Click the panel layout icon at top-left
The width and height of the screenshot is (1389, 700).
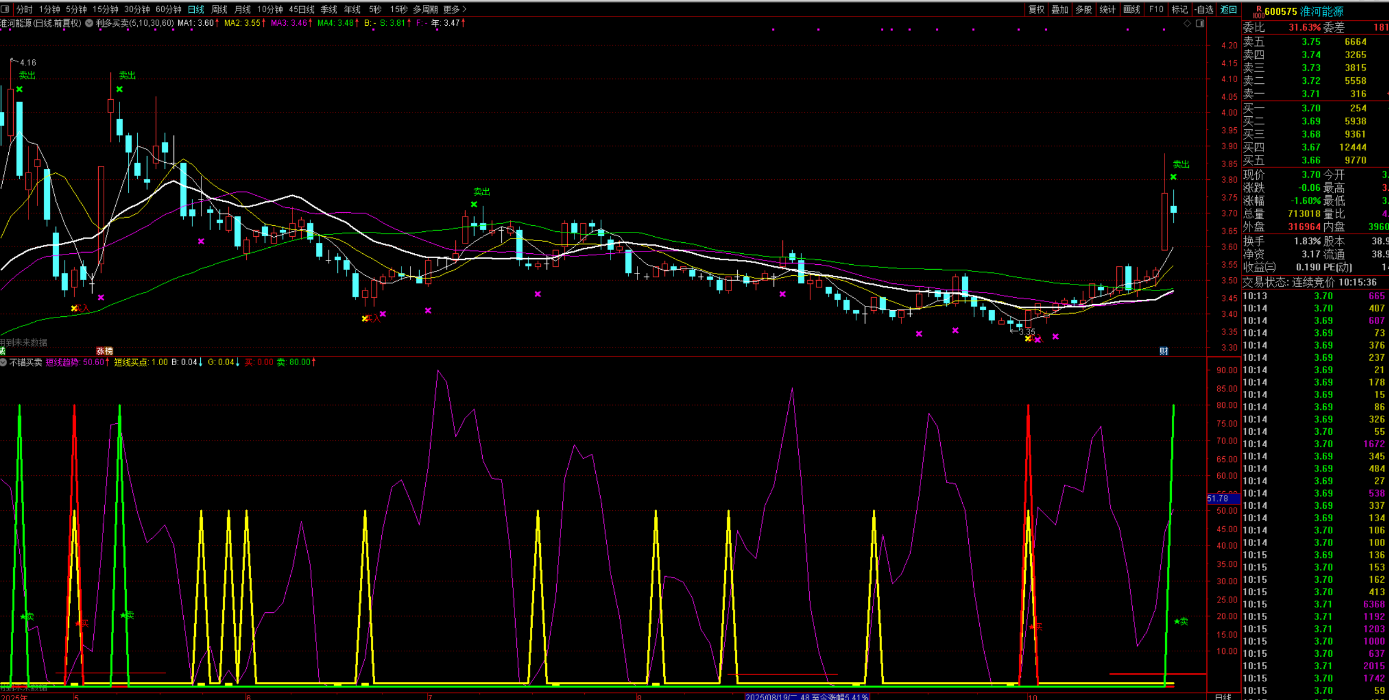(5, 9)
